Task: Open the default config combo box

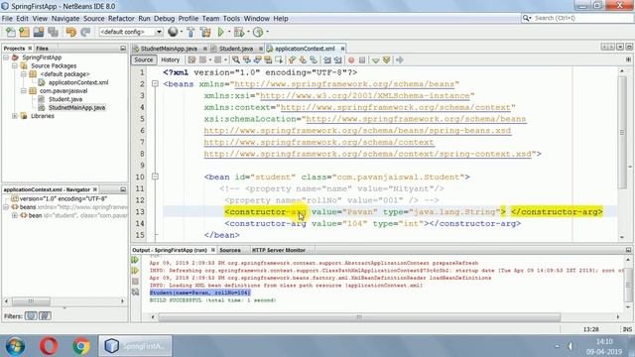Action: click(x=131, y=32)
